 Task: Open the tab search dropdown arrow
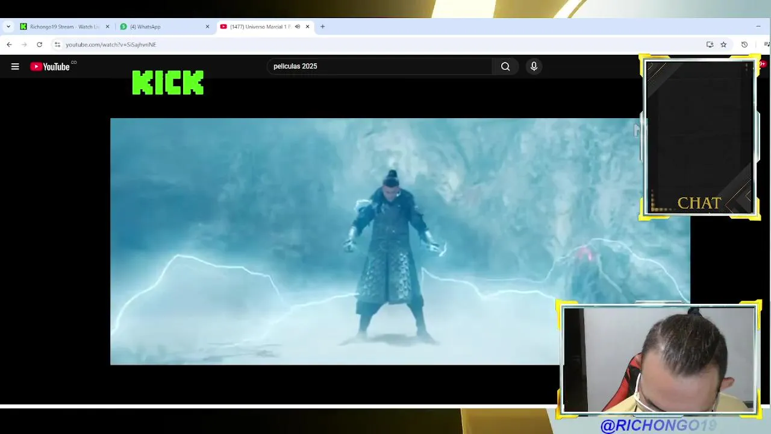(8, 27)
